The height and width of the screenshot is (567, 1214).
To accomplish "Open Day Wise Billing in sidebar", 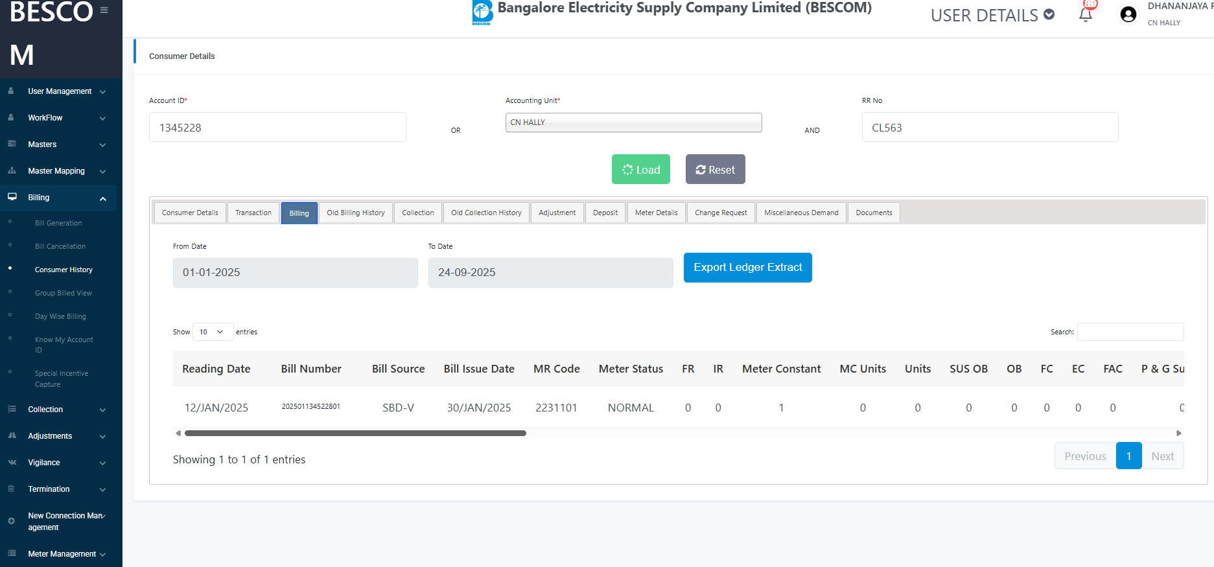I will (60, 316).
